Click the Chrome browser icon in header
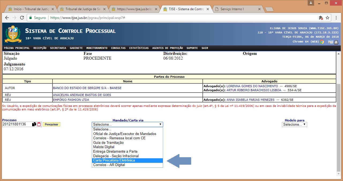Viewport: 343px width, 181px height. pos(322,42)
